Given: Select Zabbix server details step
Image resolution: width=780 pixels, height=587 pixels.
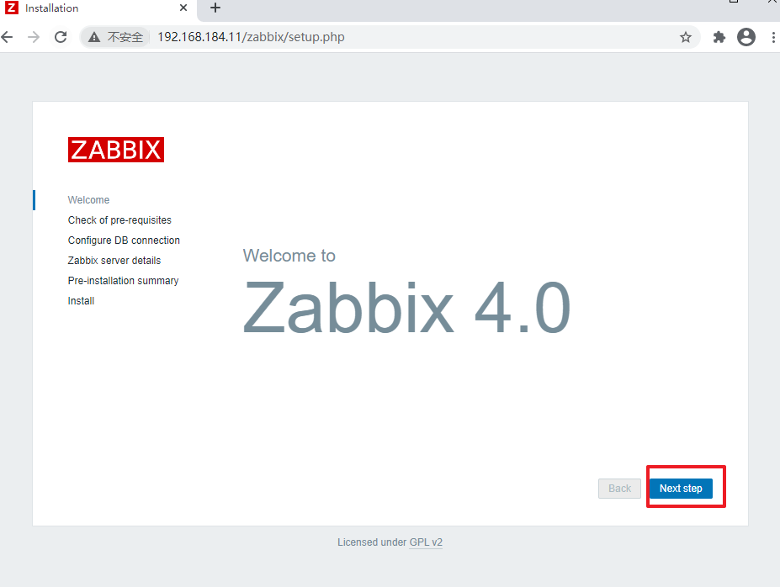Looking at the screenshot, I should click(x=114, y=261).
